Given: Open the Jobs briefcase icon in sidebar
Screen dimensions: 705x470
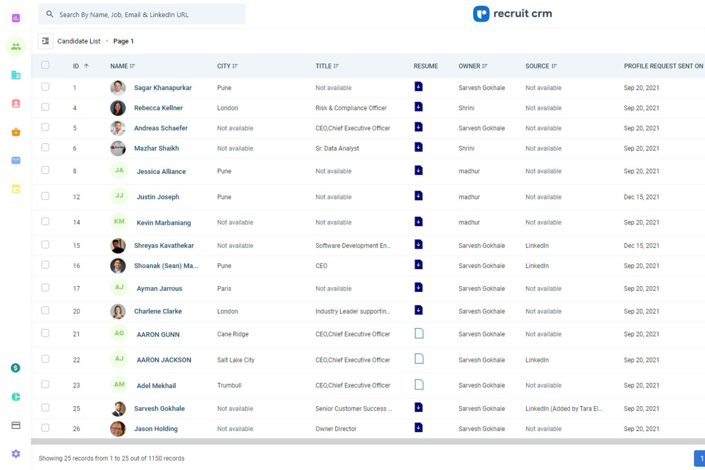Looking at the screenshot, I should click(16, 132).
